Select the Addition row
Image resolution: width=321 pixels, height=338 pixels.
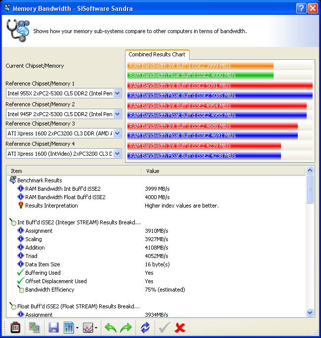pos(156,248)
